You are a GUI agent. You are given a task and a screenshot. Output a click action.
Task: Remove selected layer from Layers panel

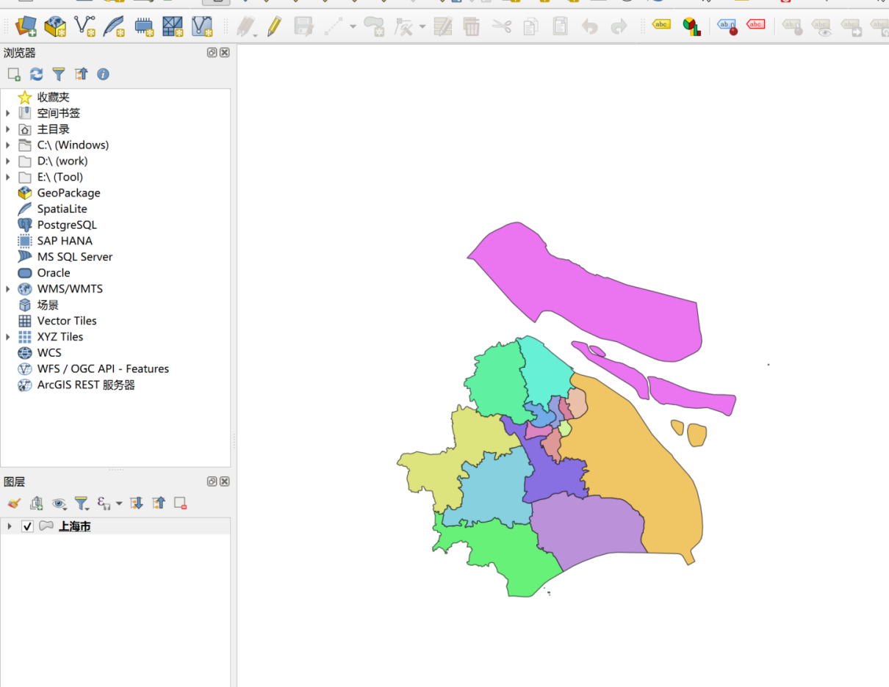tap(180, 503)
